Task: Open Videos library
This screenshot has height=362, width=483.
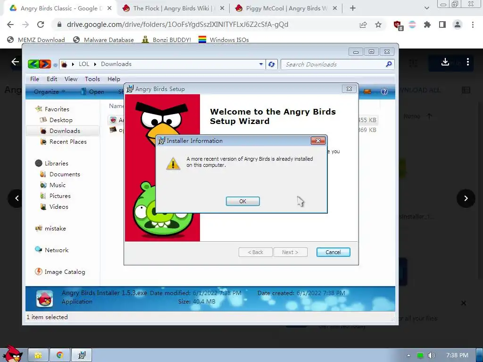Action: click(54, 206)
